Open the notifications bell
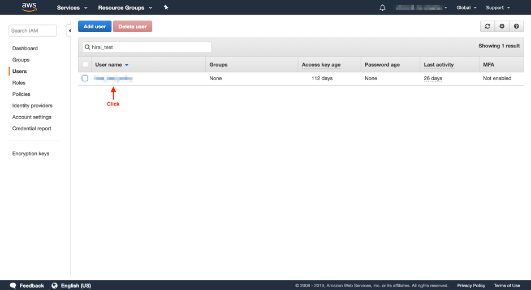 pyautogui.click(x=382, y=8)
